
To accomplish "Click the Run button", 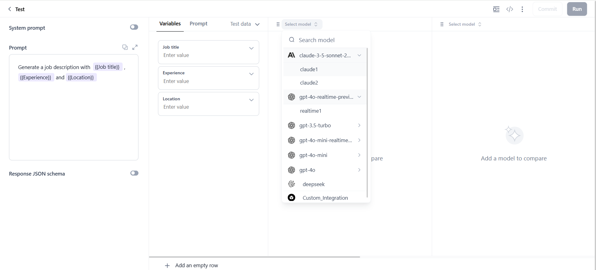I will coord(577,9).
